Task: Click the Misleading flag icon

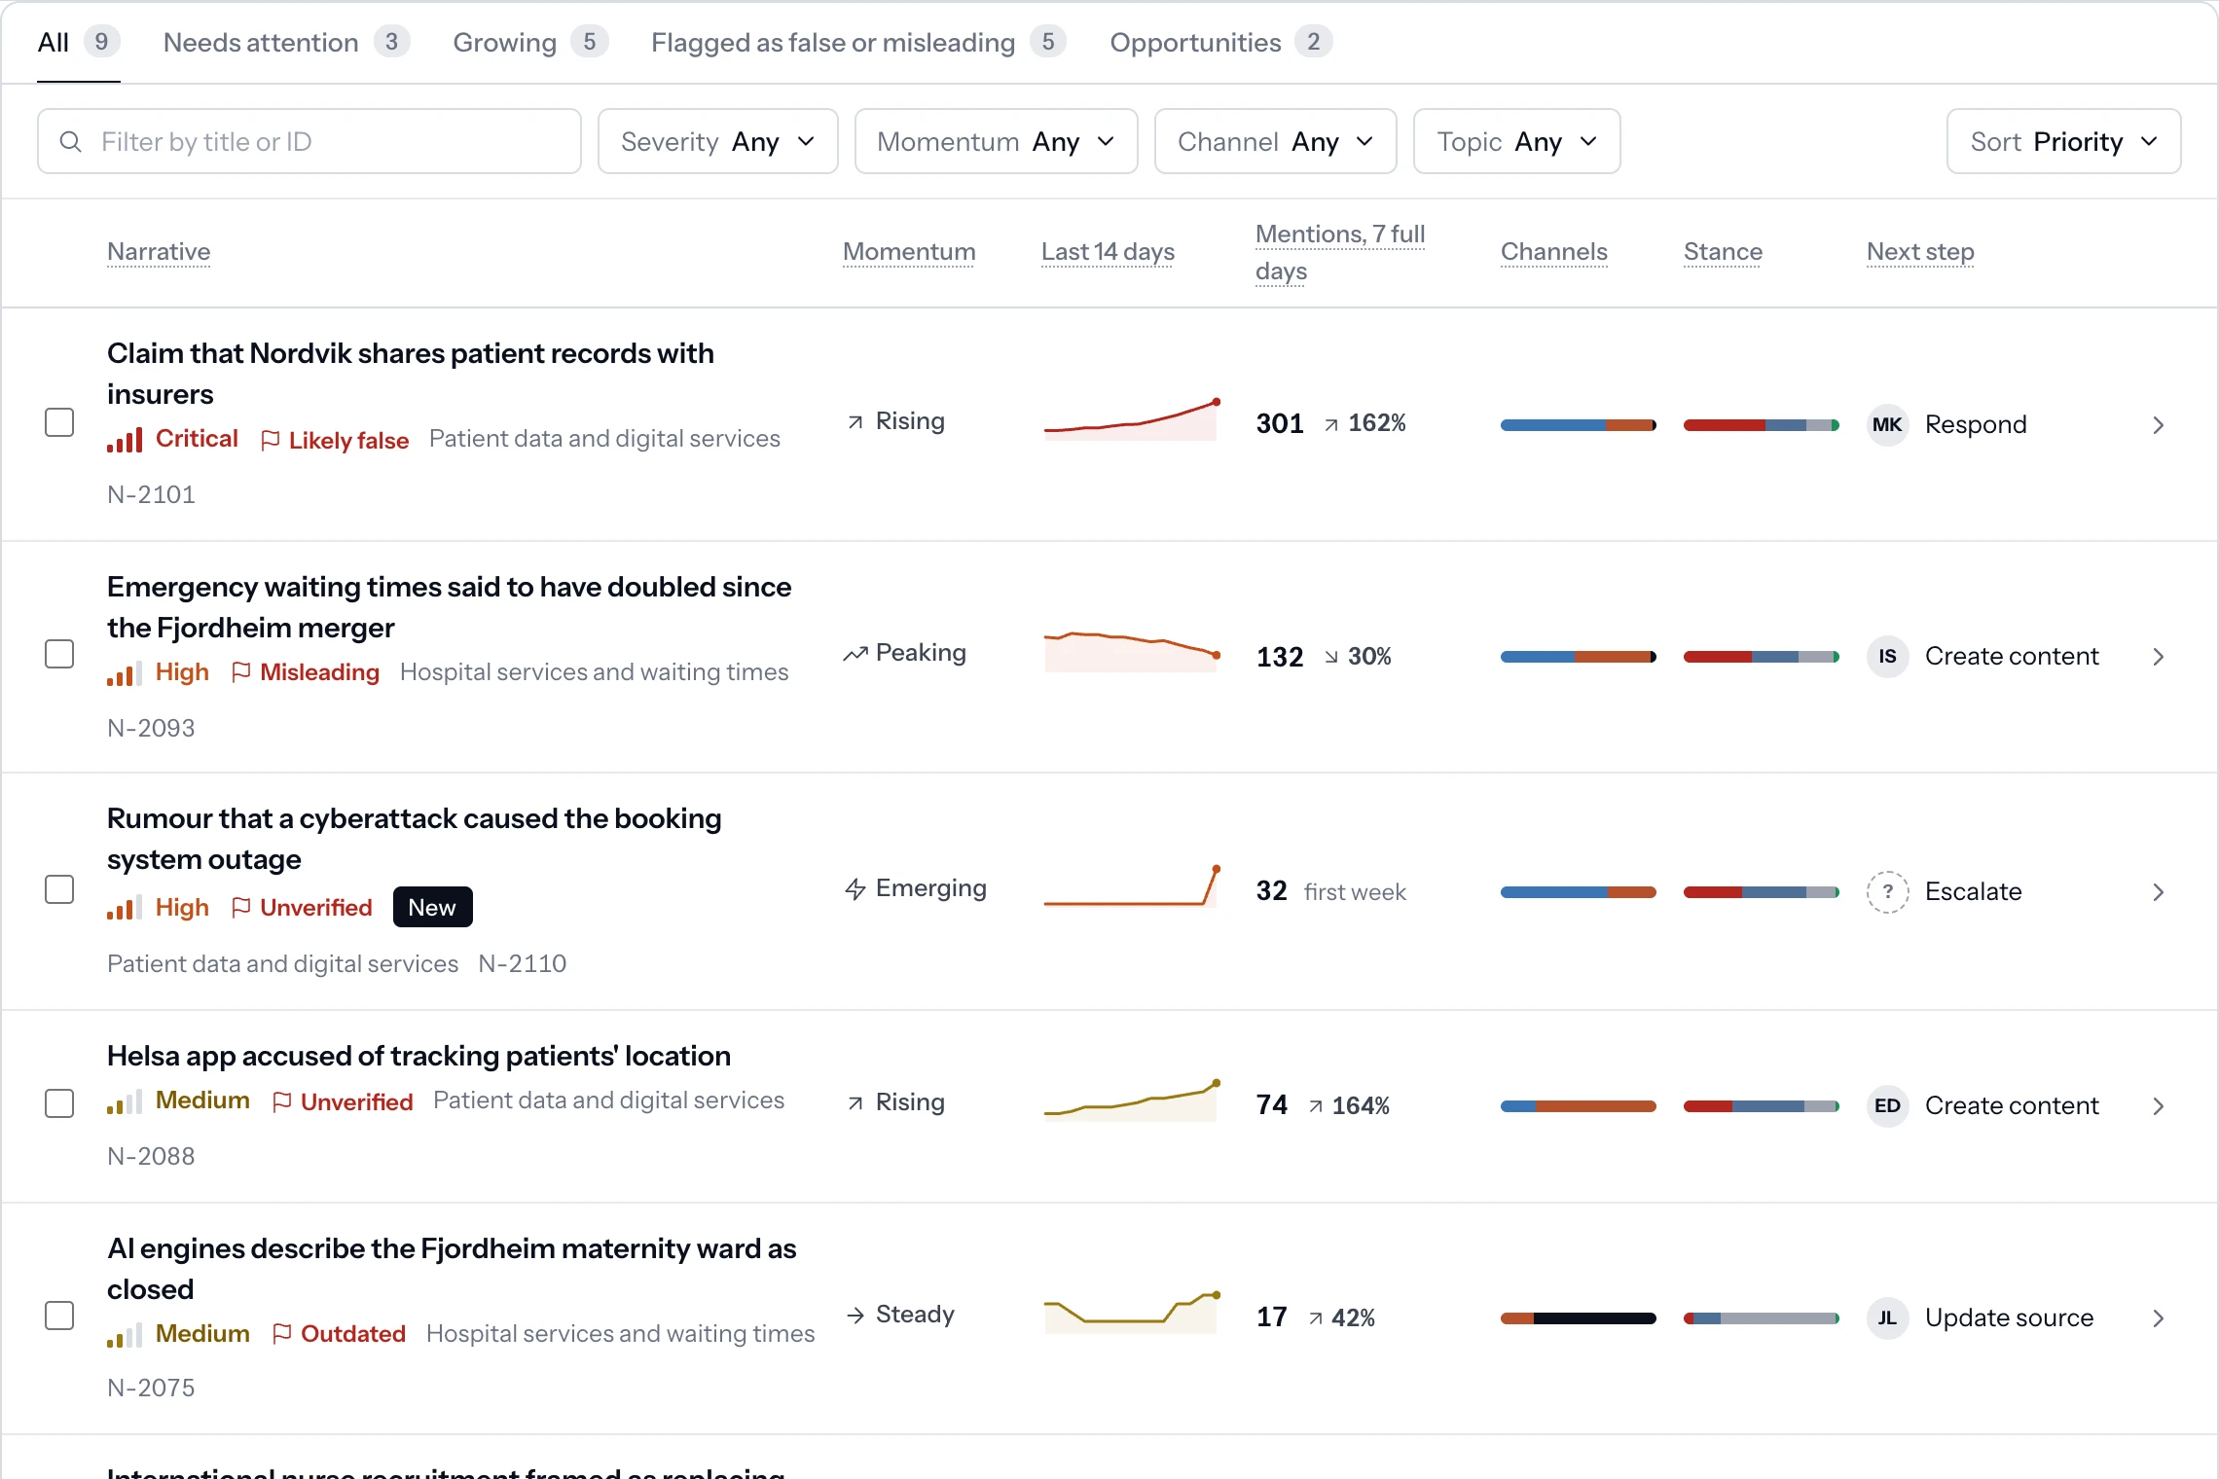Action: pos(241,671)
